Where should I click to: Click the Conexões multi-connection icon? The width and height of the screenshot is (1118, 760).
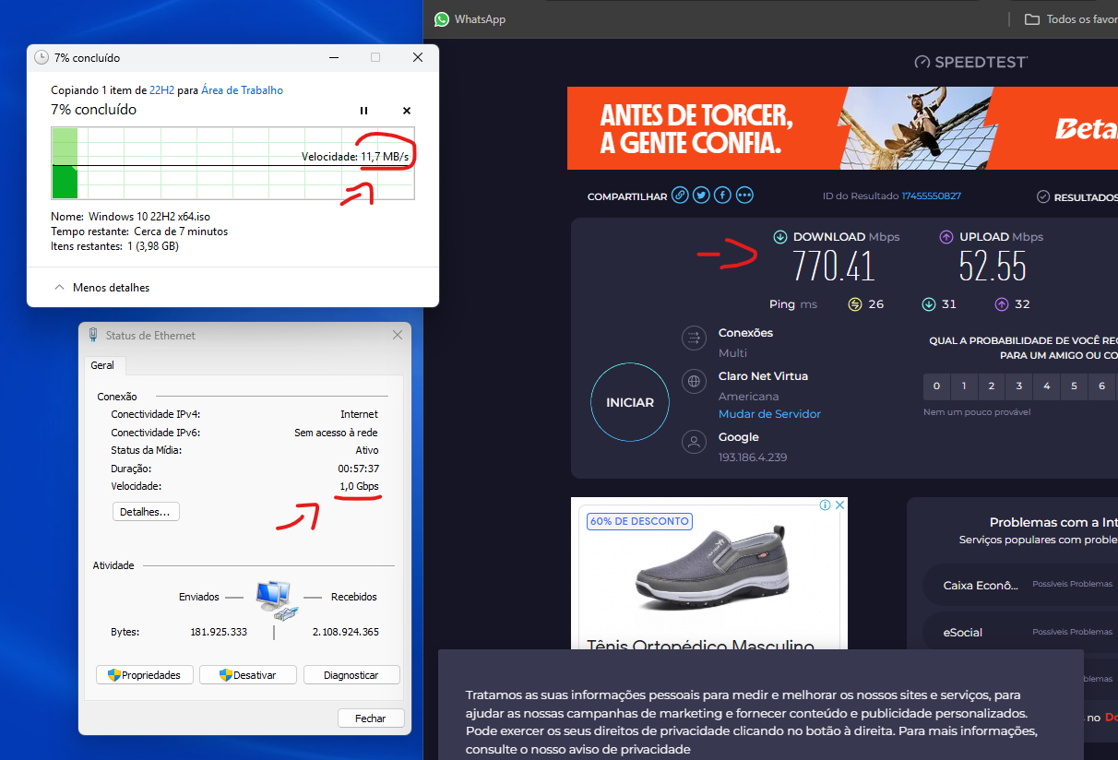point(694,338)
